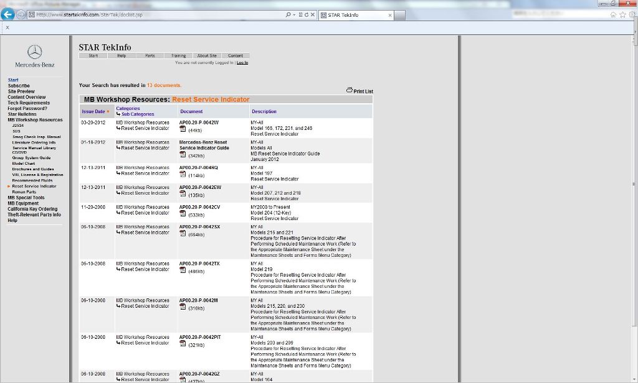Click Forgot Password? in sidebar

click(27, 108)
